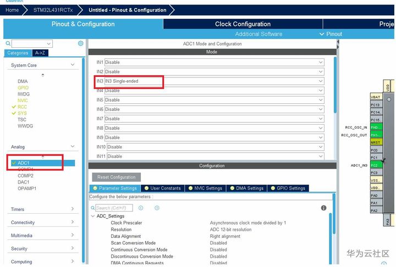Click the next search result arrow icon

click(157, 208)
